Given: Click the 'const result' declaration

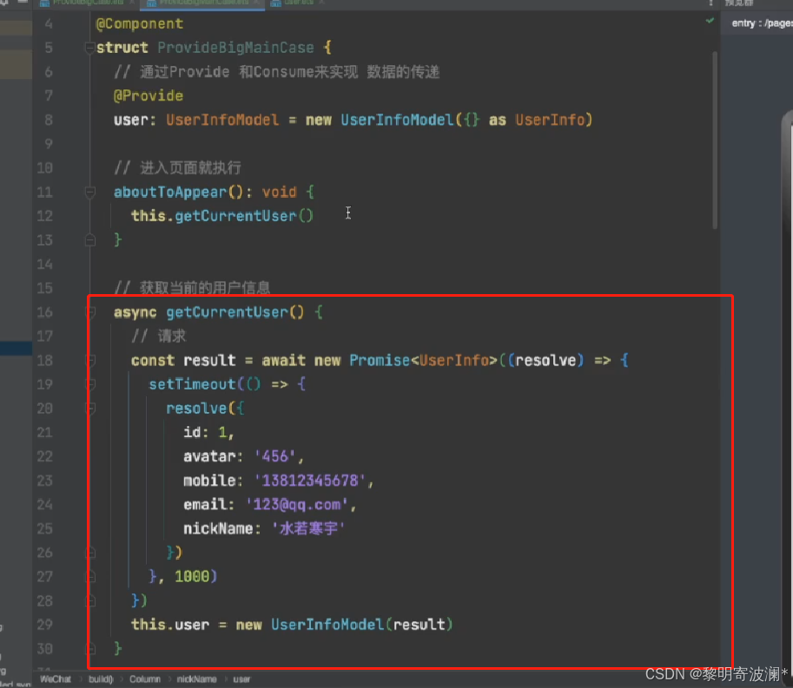Looking at the screenshot, I should 183,360.
